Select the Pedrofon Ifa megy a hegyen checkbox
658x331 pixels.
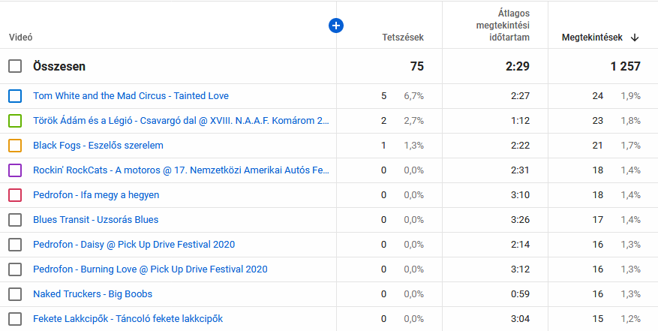15,195
